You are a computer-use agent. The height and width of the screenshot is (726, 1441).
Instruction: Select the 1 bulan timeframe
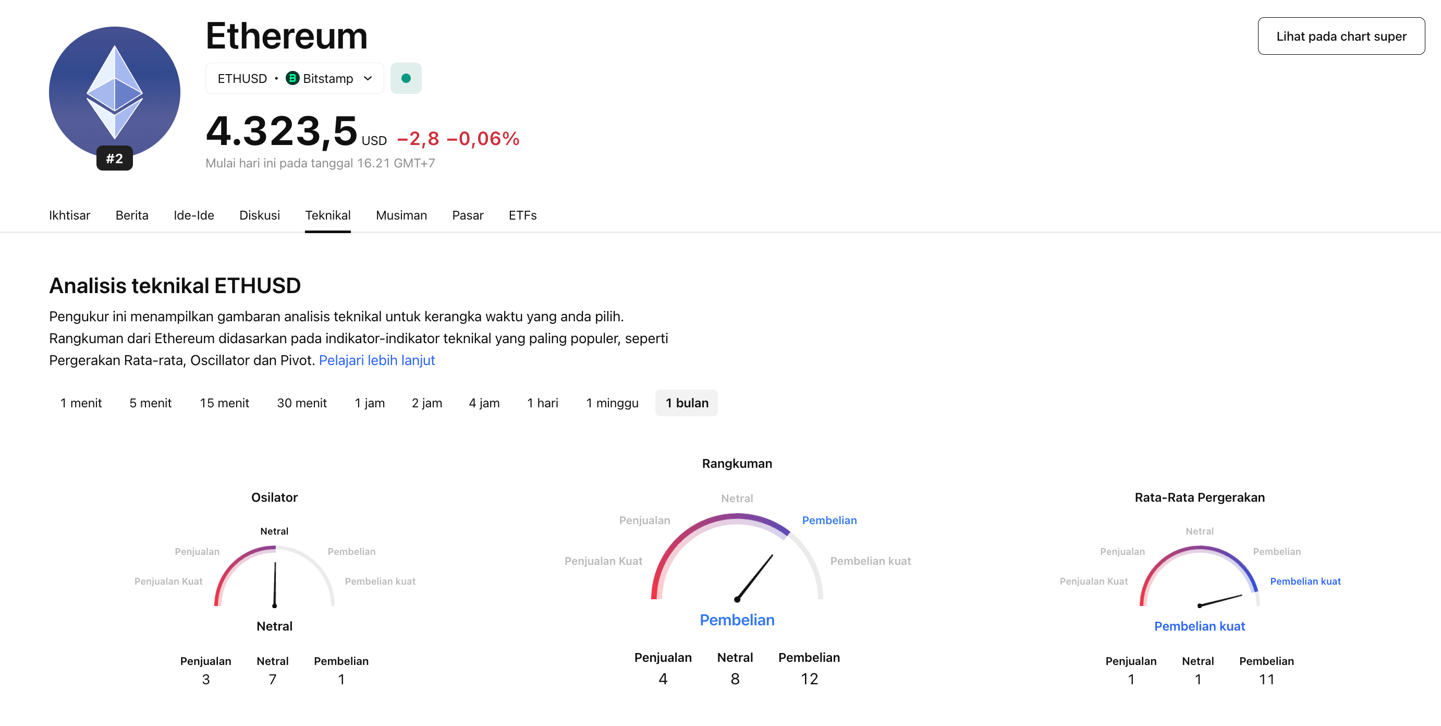(687, 403)
